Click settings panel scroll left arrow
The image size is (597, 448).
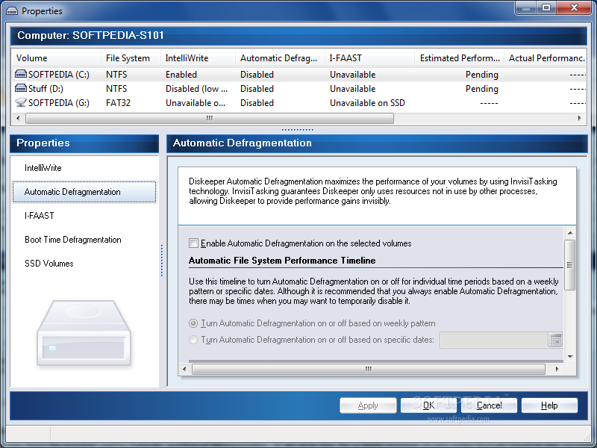click(184, 369)
